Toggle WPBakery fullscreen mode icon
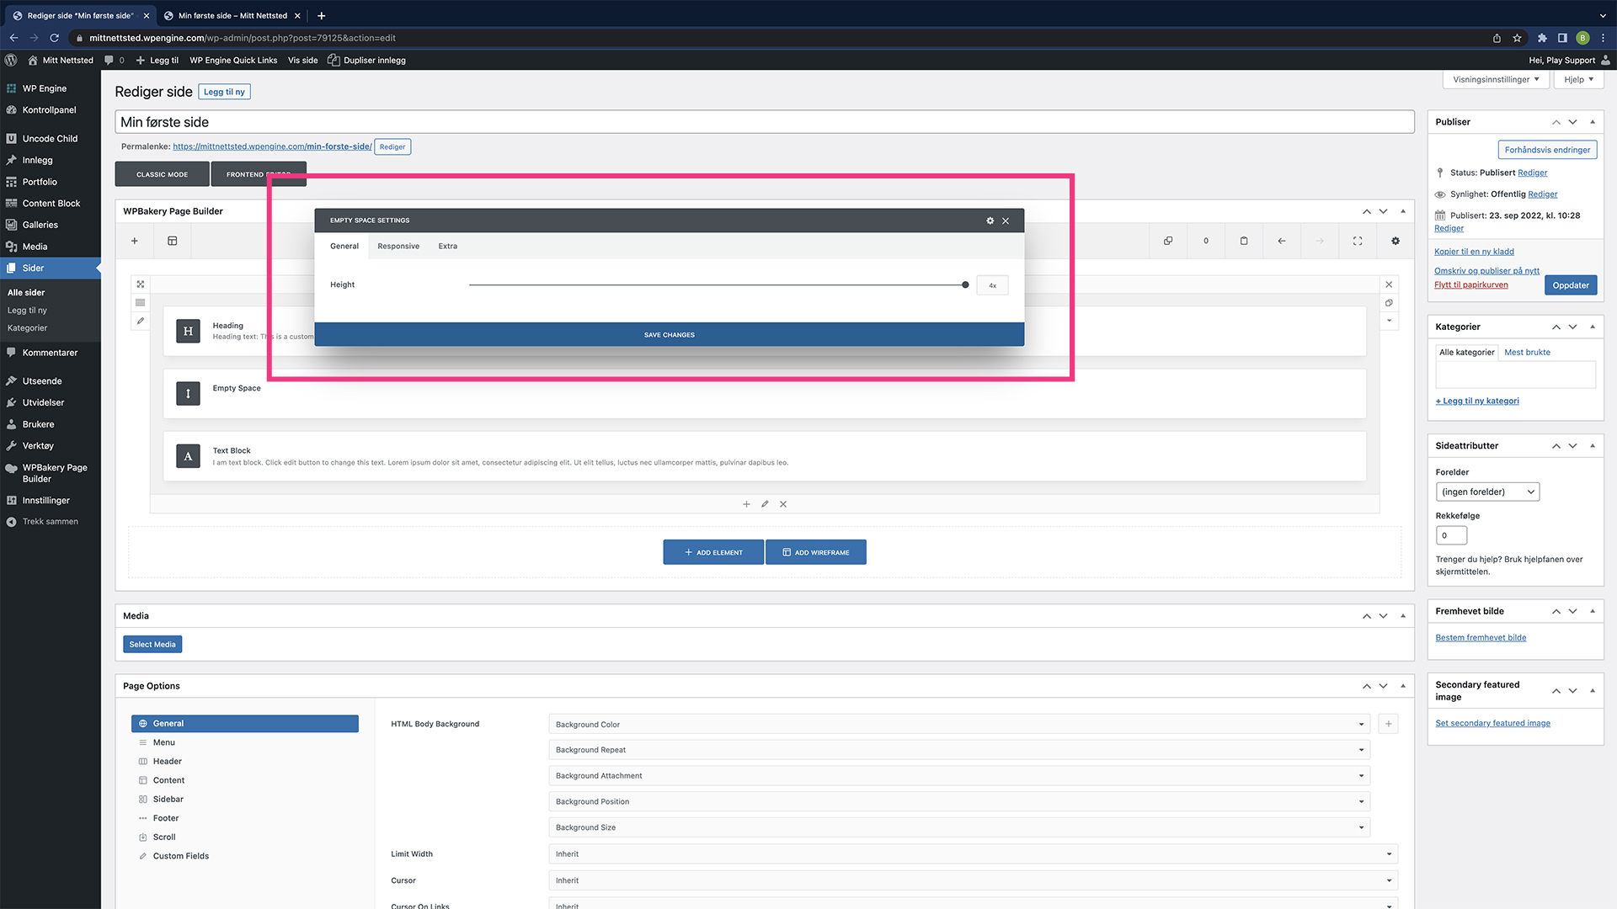 (1358, 241)
